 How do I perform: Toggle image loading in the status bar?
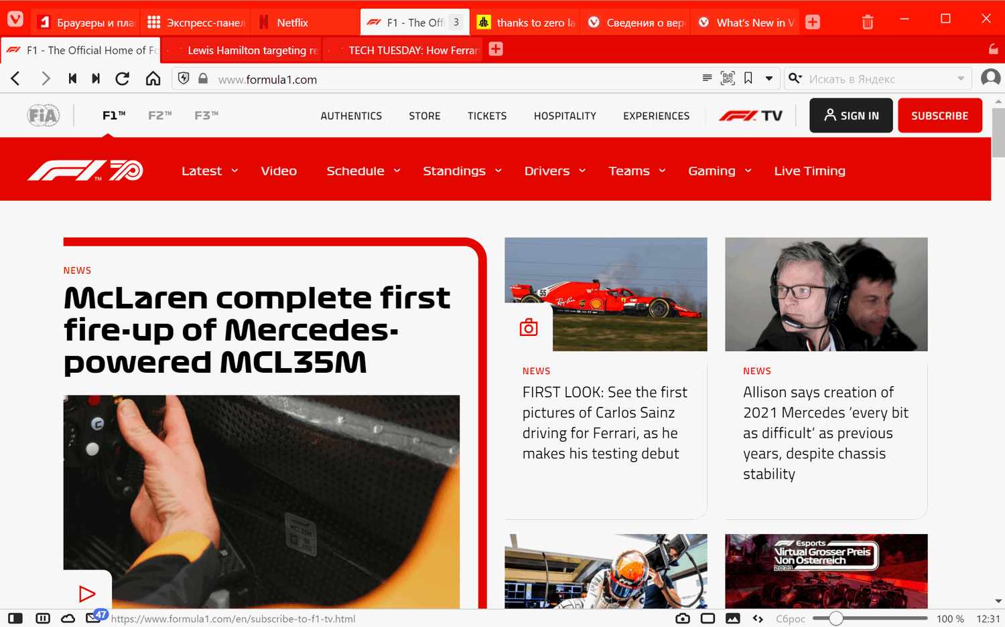pyautogui.click(x=733, y=618)
